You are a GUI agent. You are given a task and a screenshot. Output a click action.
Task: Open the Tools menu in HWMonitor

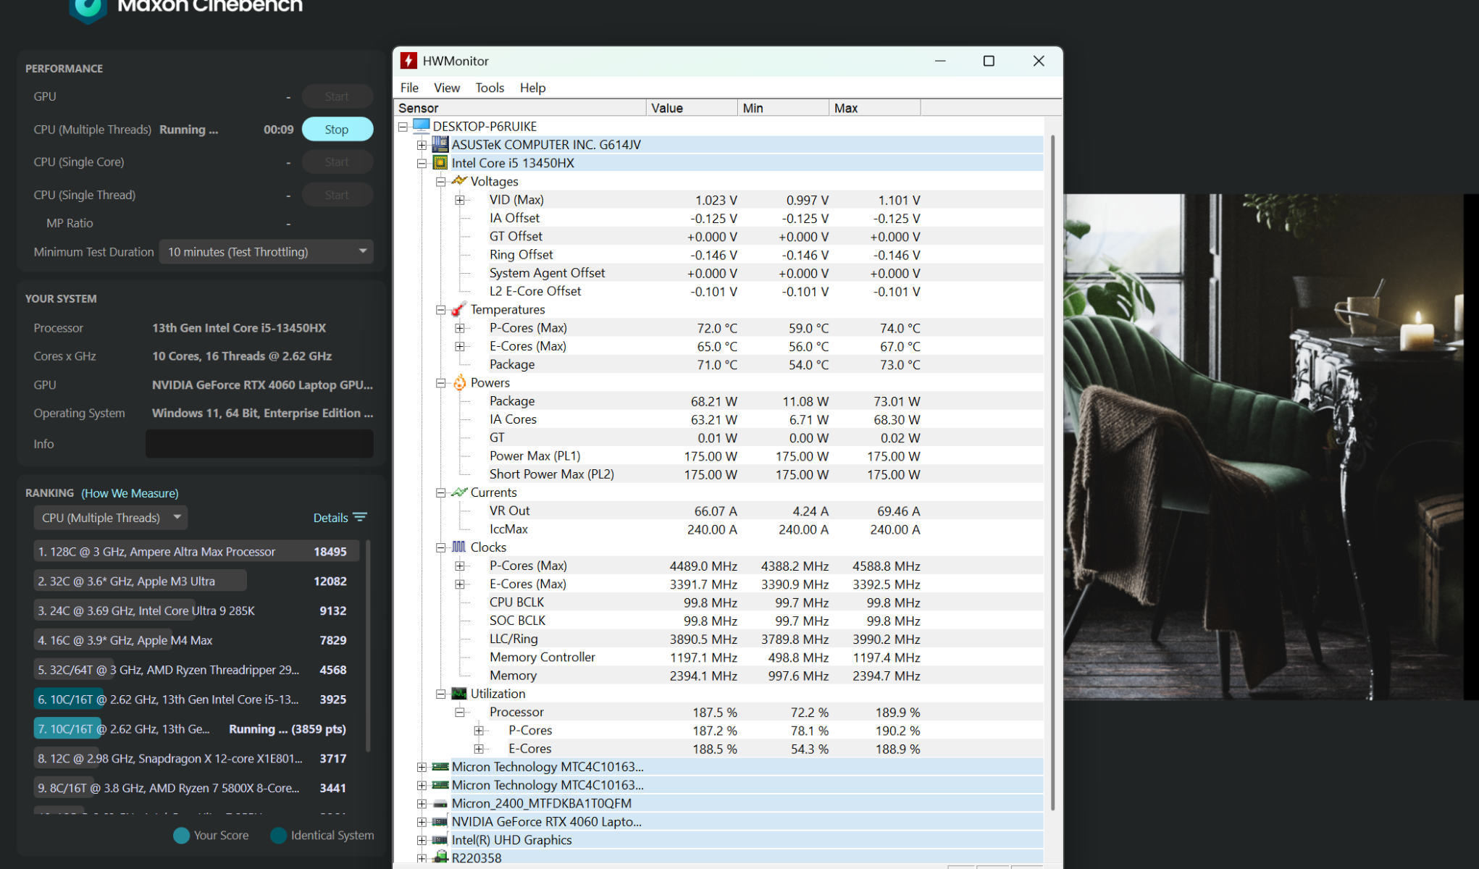(x=490, y=88)
